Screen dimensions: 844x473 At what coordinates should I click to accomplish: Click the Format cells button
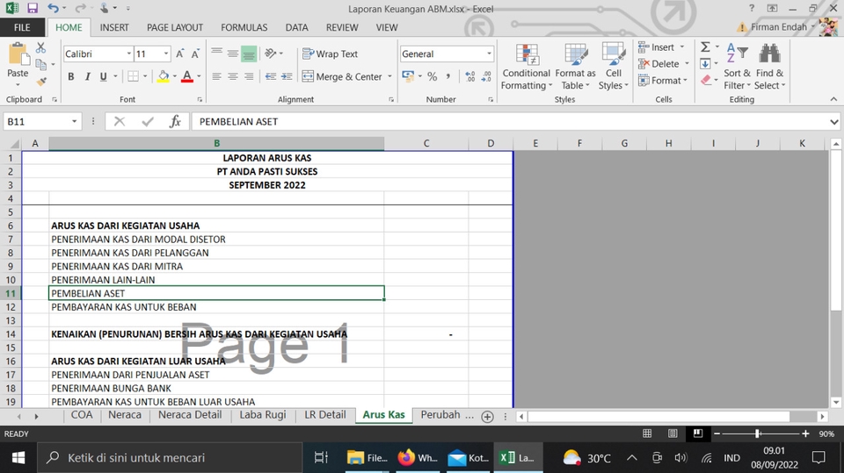click(663, 81)
